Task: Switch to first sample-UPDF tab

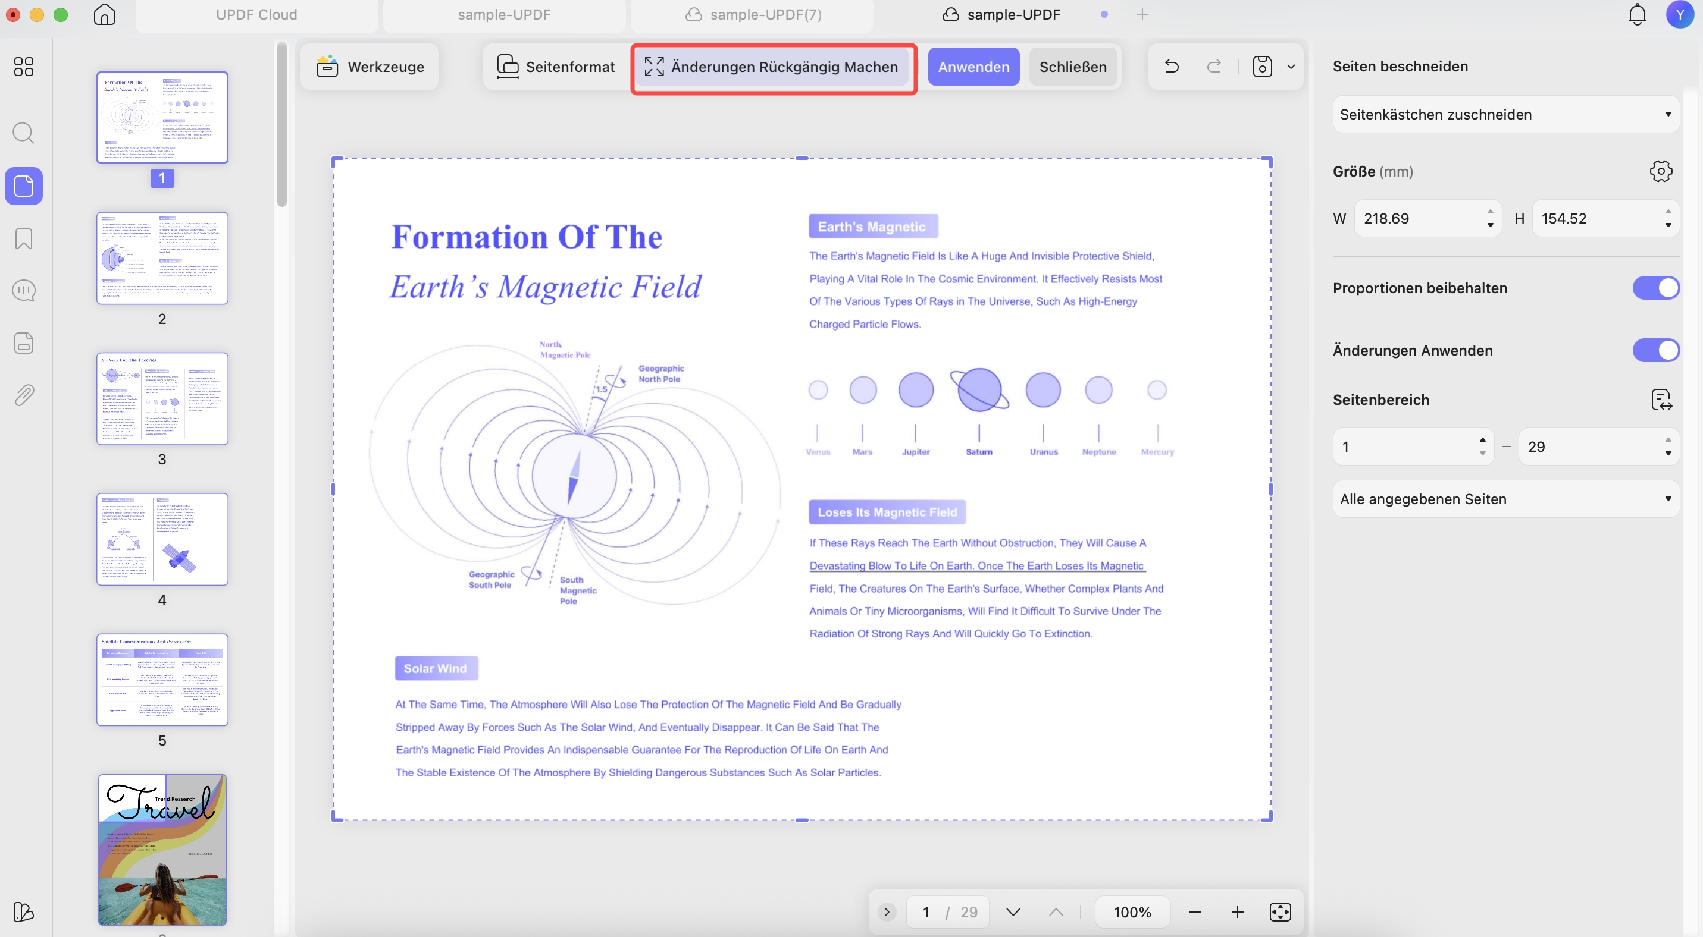Action: [x=504, y=14]
